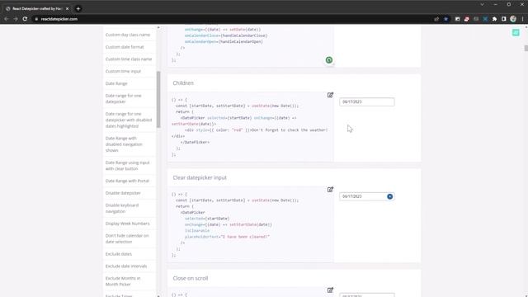
Task: Open the Clear datepicker input date field
Action: (x=366, y=196)
